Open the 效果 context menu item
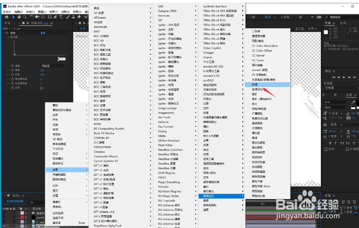 pyautogui.click(x=67, y=170)
